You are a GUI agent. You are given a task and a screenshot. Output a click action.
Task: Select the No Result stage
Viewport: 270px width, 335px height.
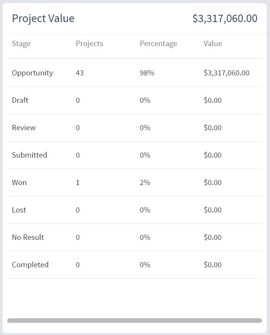pos(28,238)
